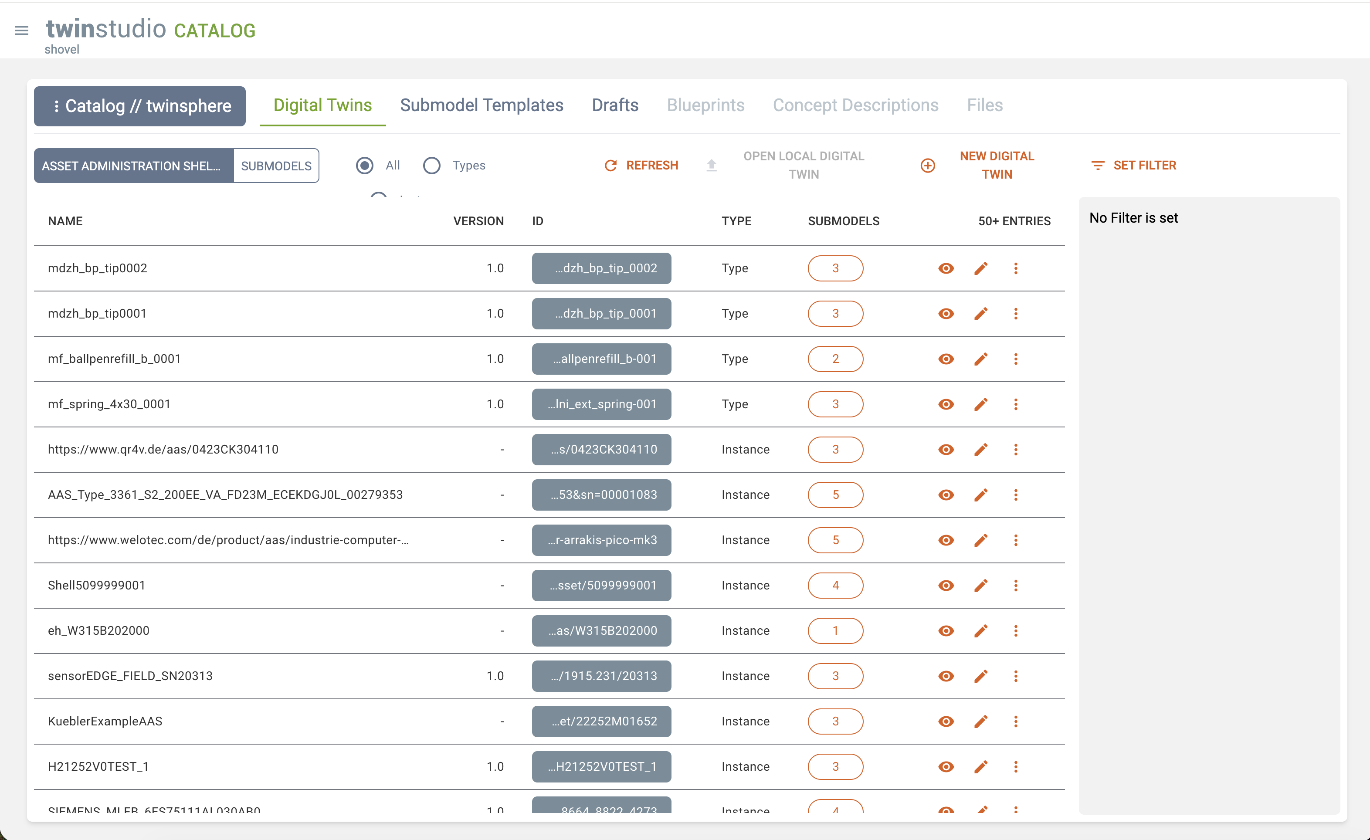Open Catalog // twinsphere selector menu
The image size is (1370, 840).
(139, 106)
